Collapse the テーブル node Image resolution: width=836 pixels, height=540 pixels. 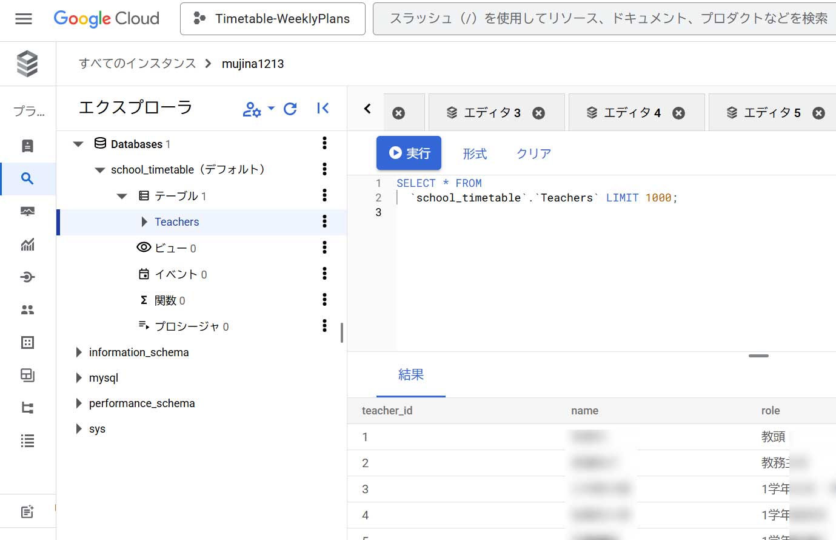(x=122, y=197)
